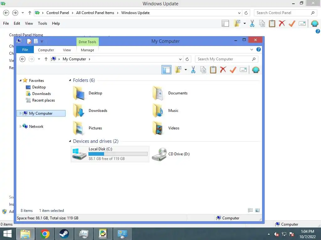Screen dimensions: 321x240
Task: Collapse the Folders (6) group
Action: click(x=70, y=80)
